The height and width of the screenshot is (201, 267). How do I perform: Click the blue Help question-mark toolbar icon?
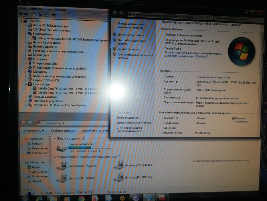(41, 15)
